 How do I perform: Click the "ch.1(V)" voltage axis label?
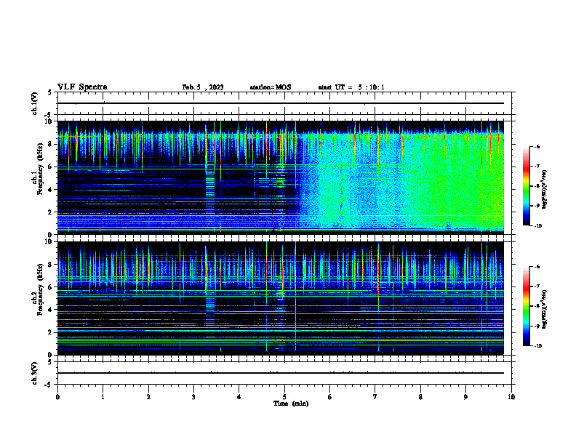click(35, 103)
